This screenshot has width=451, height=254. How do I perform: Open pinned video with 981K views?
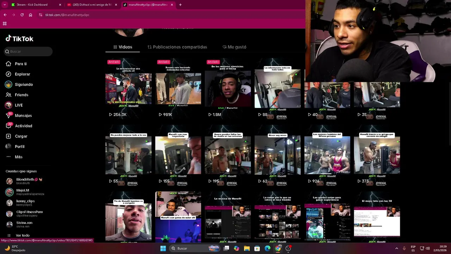[178, 89]
